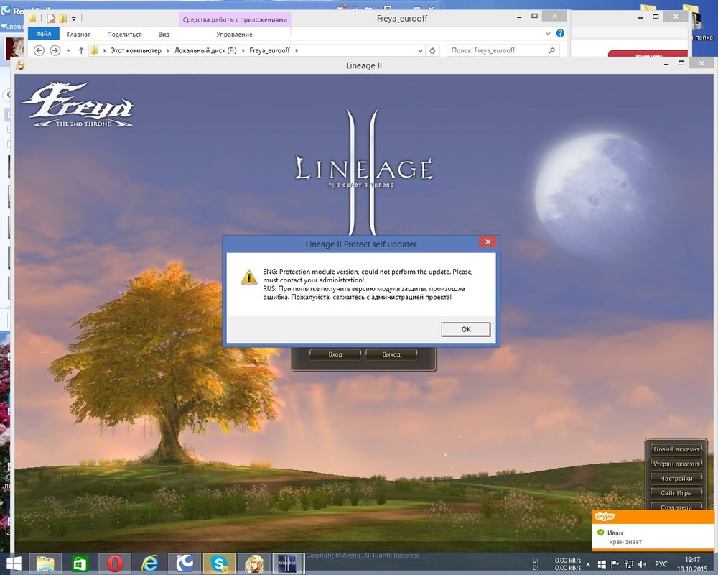Open the Файл tab in Explorer
718x575 pixels.
pos(44,34)
